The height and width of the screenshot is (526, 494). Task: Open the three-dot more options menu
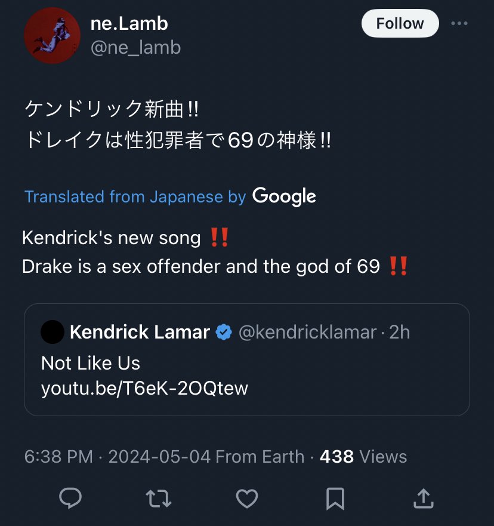coord(459,23)
